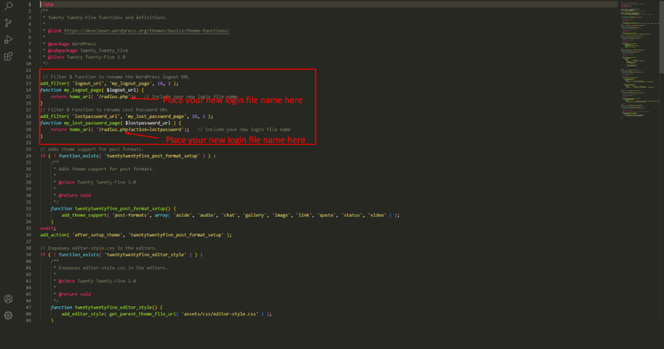Click the '/radius.php?action=lostpassword' string
This screenshot has width=664, height=349.
coord(140,130)
